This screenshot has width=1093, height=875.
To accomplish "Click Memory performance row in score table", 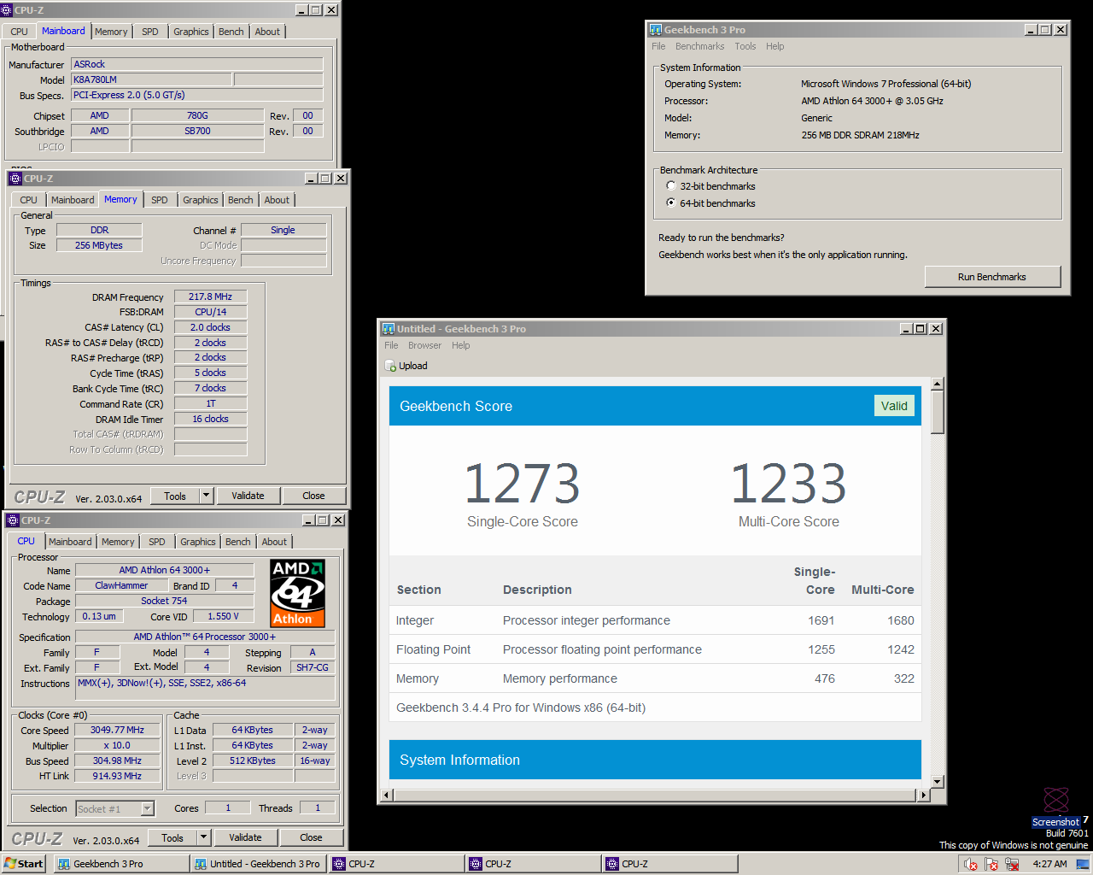I will [x=655, y=678].
